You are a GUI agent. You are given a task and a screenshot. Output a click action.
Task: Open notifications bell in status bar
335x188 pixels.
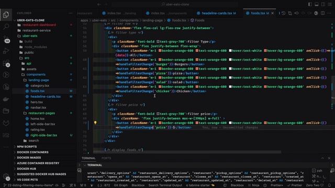(329, 185)
